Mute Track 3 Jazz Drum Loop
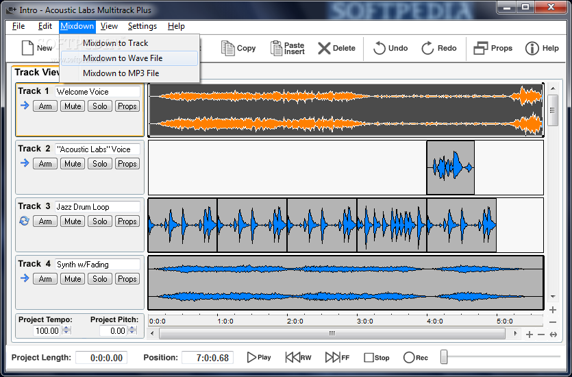 73,221
